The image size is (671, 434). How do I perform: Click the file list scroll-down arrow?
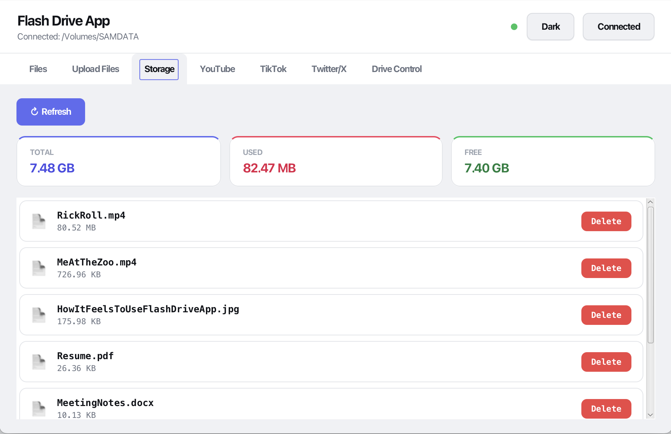(650, 415)
